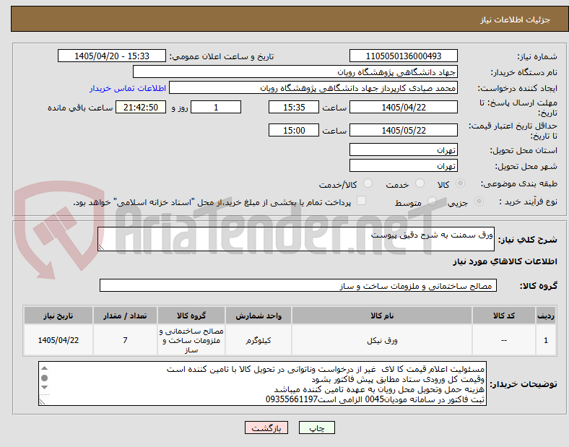Click the شهر محل تحویل field تهران

click(x=404, y=165)
